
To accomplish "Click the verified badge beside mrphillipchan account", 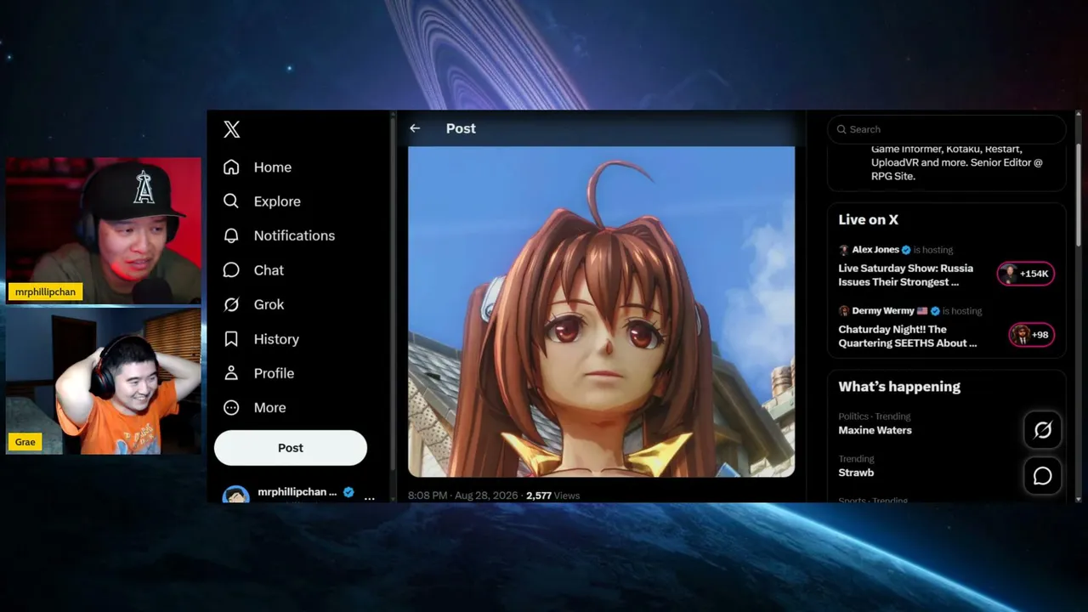I will tap(348, 492).
